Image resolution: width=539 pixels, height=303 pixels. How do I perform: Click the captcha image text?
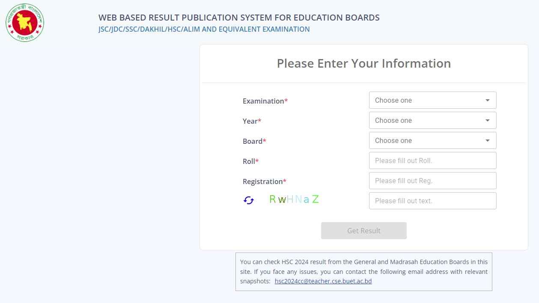pos(294,199)
